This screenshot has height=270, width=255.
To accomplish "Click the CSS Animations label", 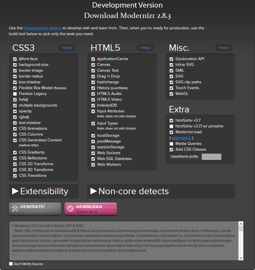I will [x=33, y=128].
